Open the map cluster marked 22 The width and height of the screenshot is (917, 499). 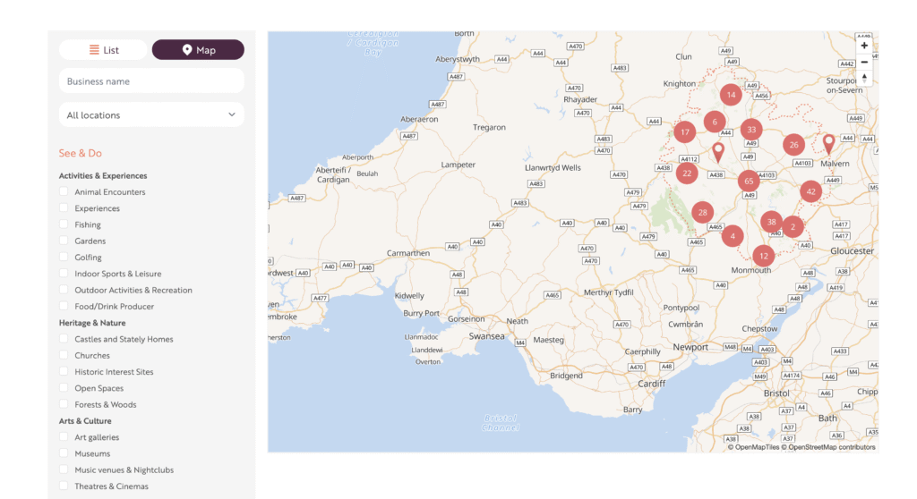[x=687, y=173]
